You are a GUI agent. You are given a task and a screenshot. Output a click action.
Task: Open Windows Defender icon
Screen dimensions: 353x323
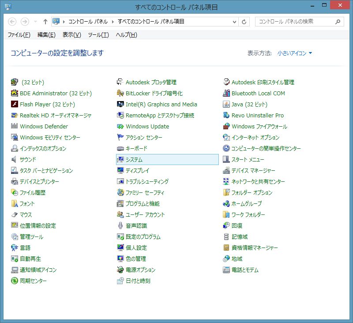[x=15, y=126]
